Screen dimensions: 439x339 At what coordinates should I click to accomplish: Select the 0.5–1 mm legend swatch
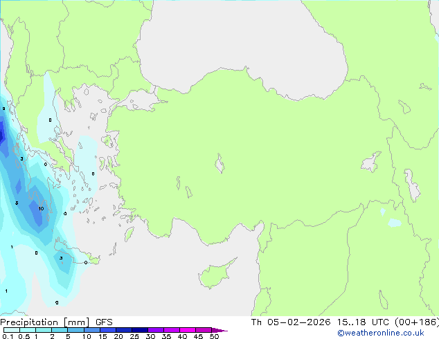[28, 330]
